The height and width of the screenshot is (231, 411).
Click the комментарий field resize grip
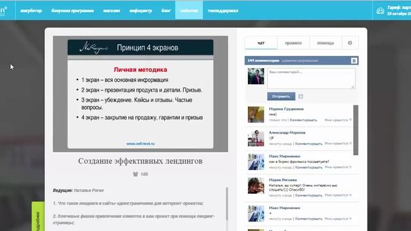tap(353, 87)
